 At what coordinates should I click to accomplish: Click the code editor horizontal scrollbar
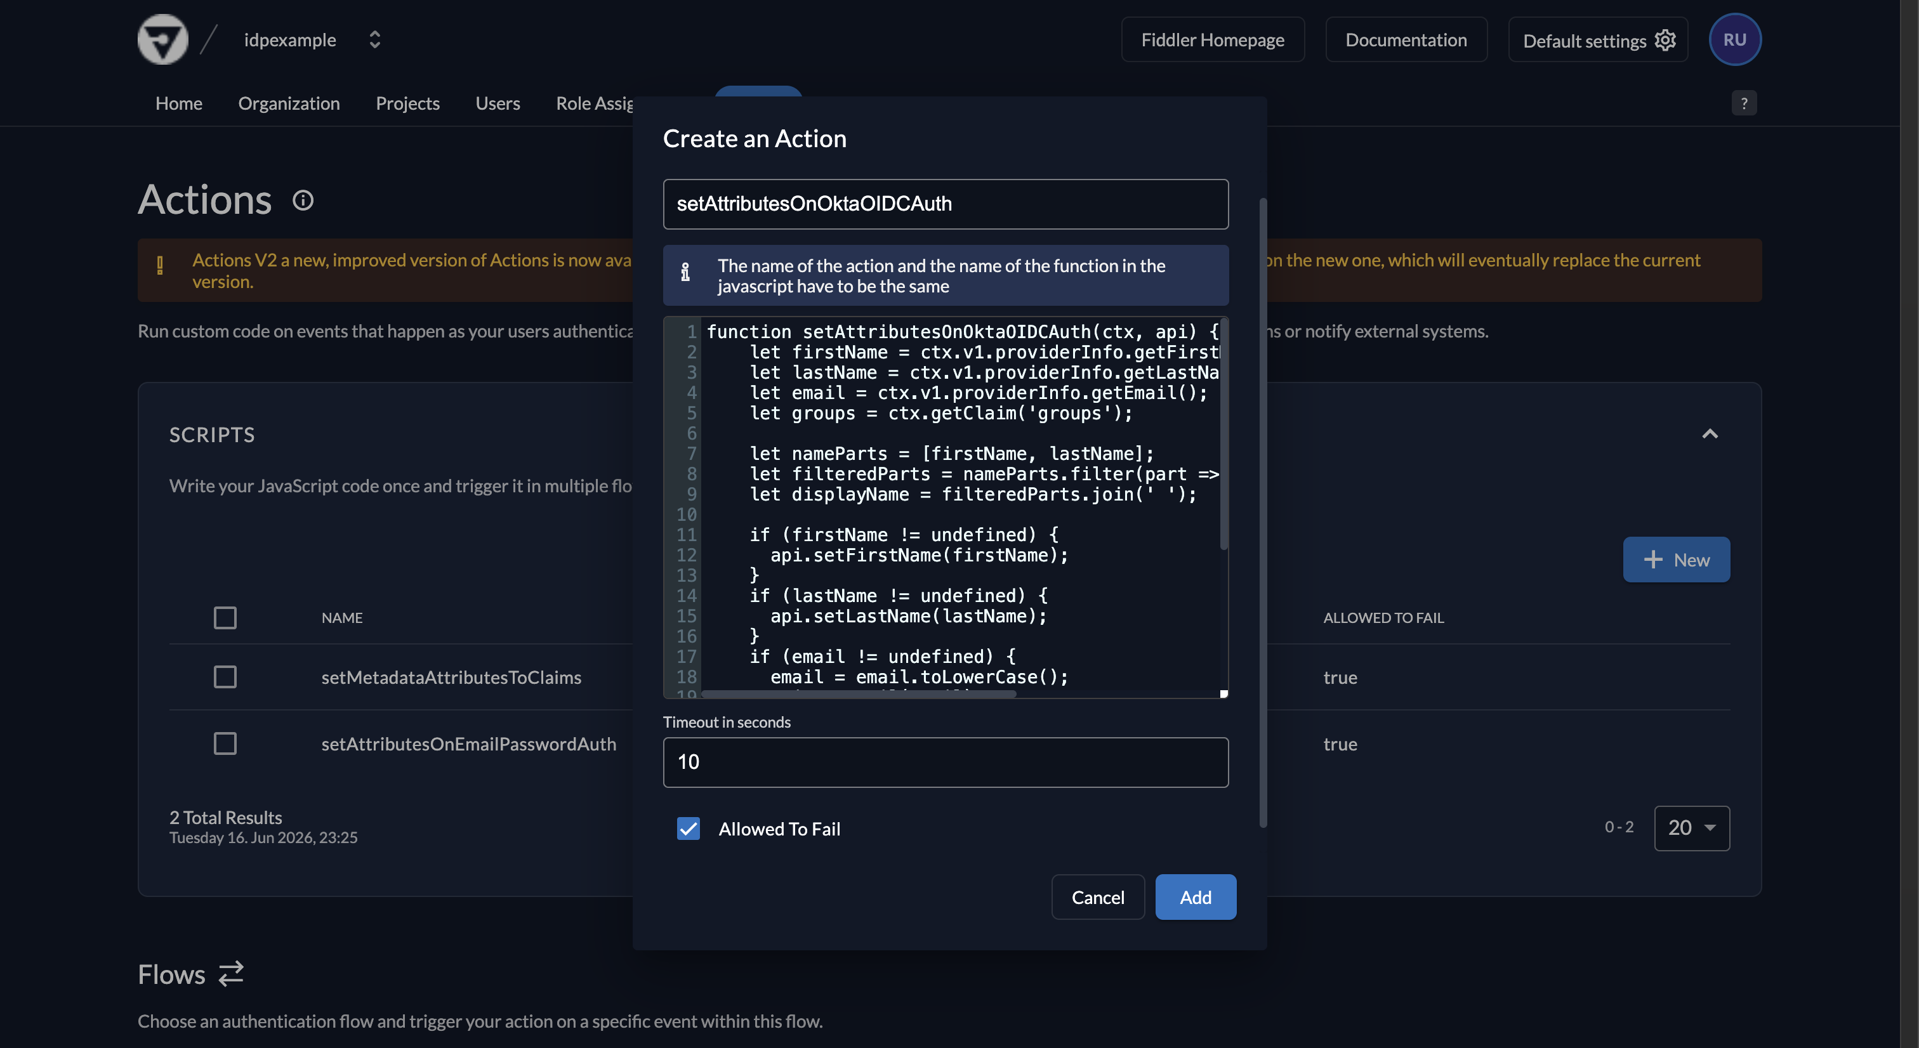point(859,693)
